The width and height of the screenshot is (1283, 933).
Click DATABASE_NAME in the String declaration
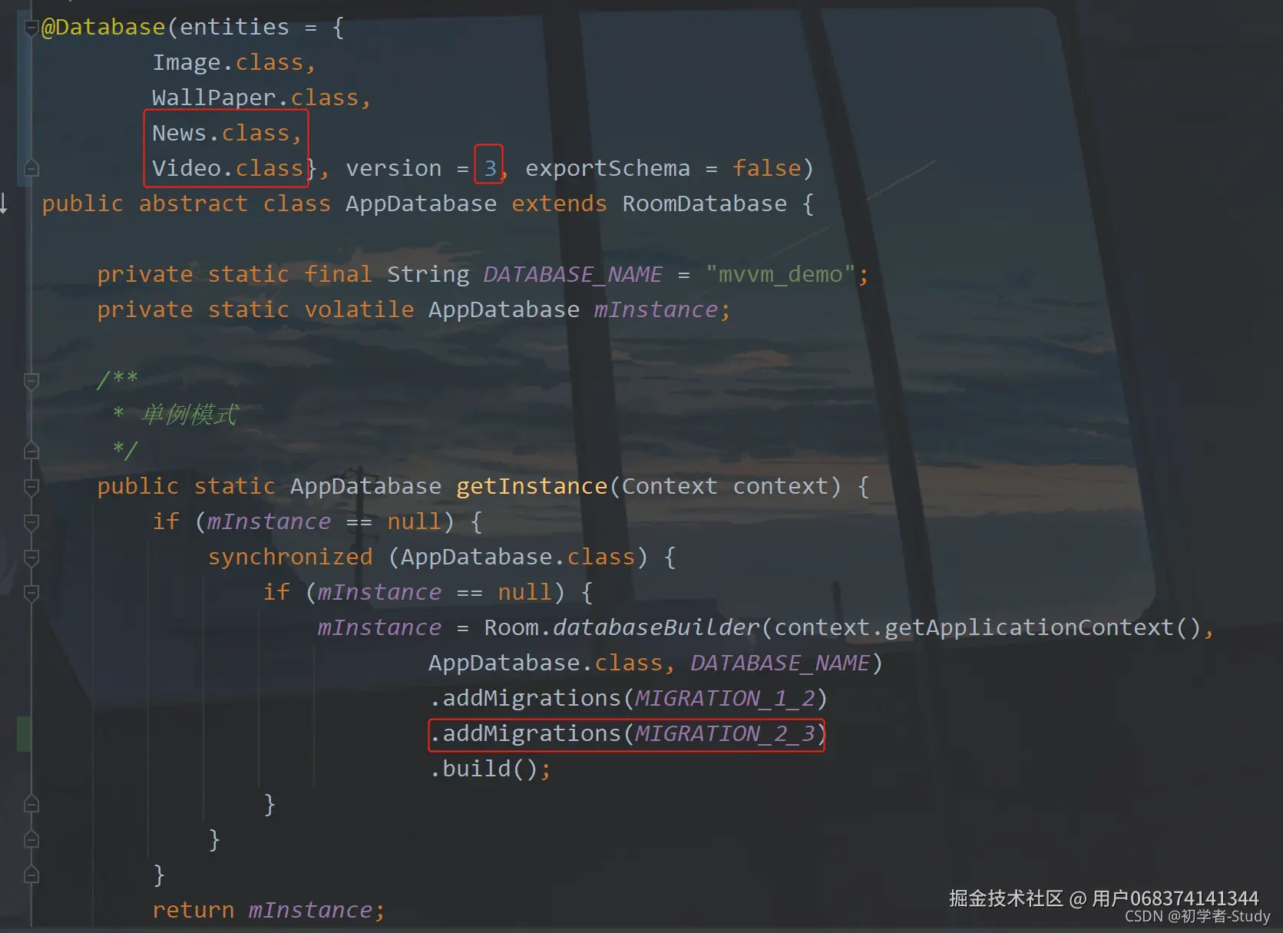[573, 274]
